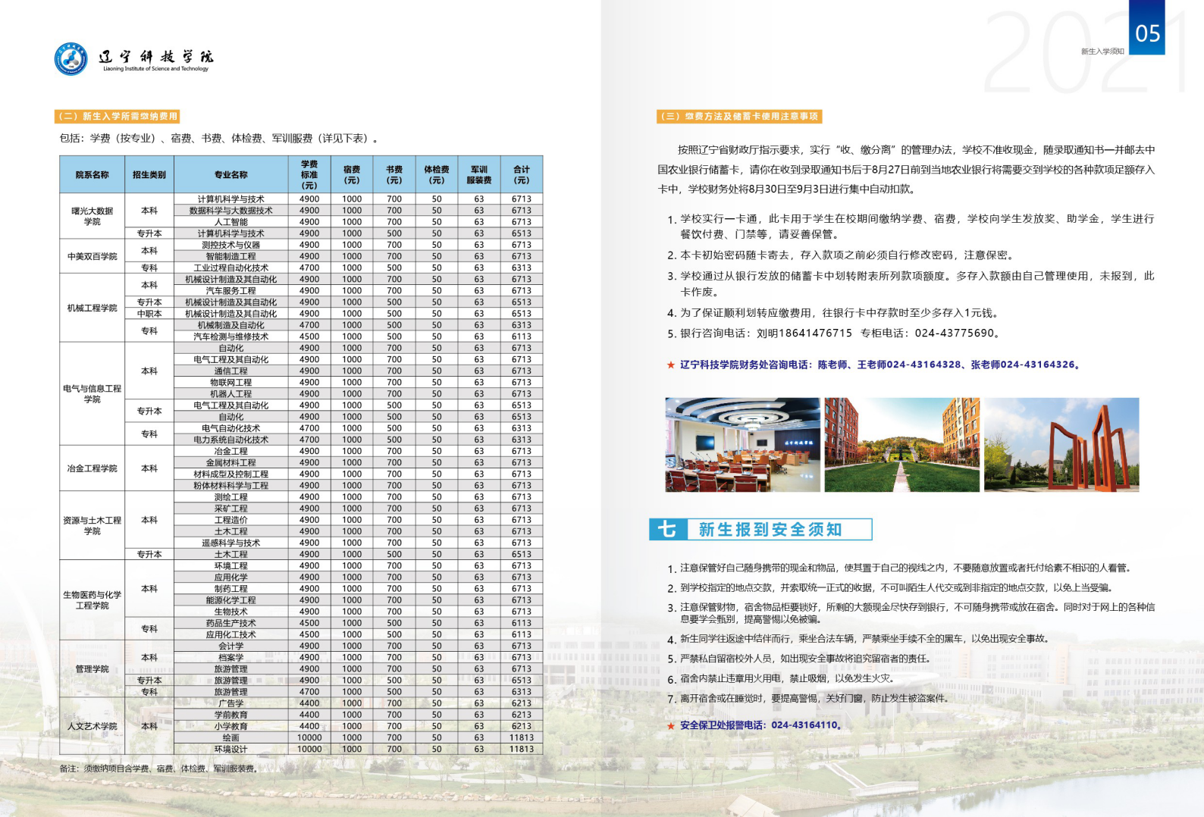1204x817 pixels.
Task: Select the 院系名称 table column header
Action: pos(92,175)
